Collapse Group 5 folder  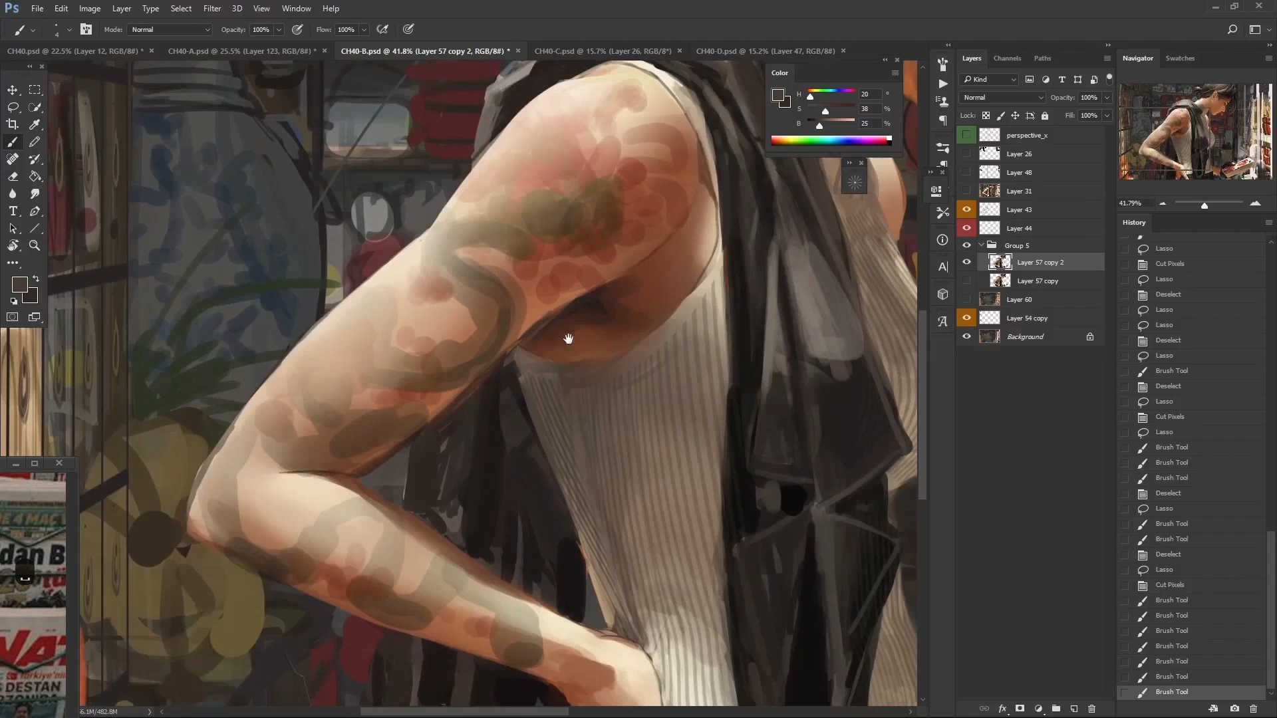pos(981,245)
